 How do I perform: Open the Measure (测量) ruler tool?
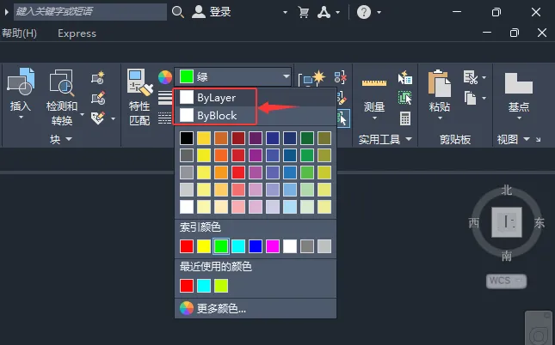tap(374, 83)
